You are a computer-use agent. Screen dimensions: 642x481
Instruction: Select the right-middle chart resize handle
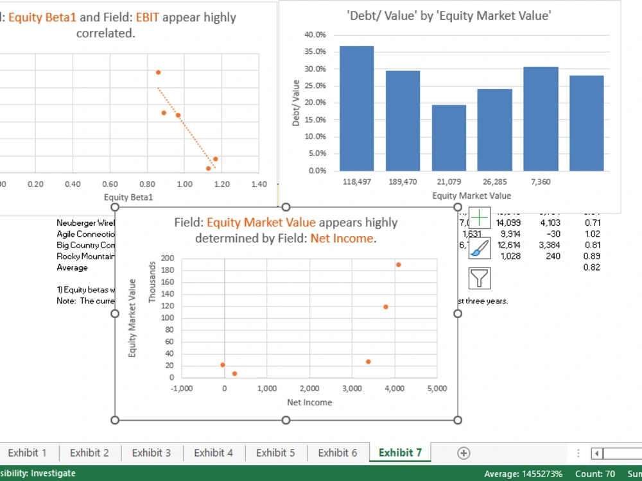click(458, 314)
